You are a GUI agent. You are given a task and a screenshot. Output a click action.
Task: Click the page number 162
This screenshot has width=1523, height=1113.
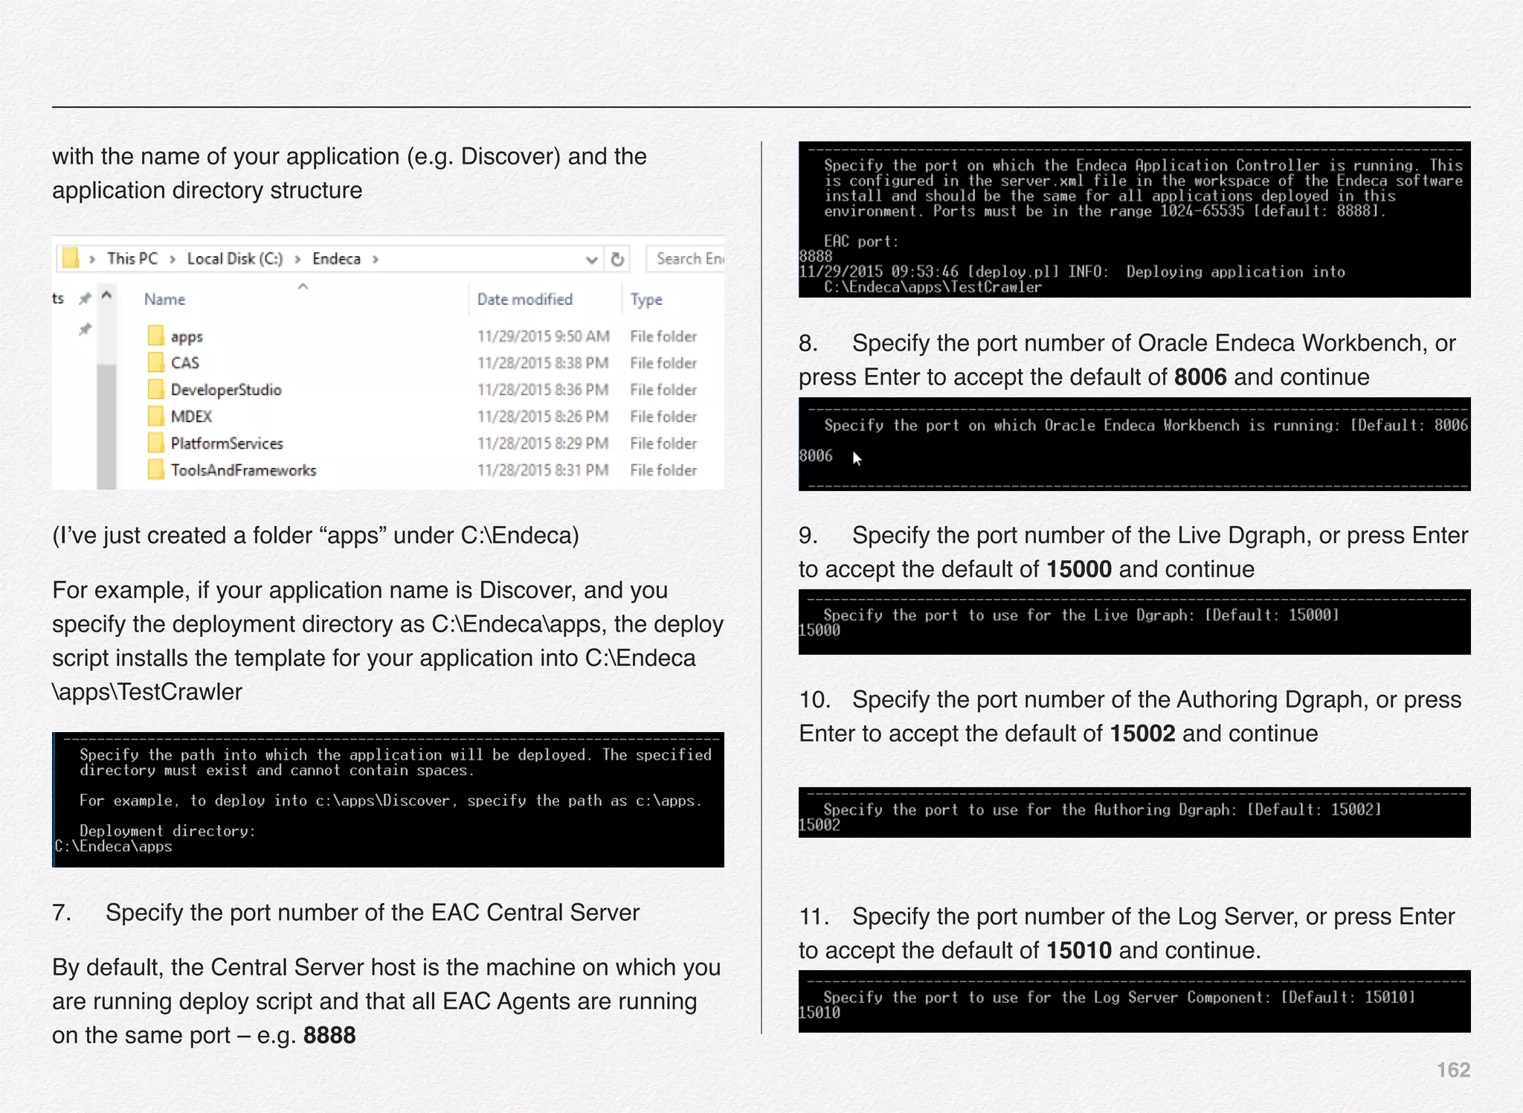point(1453,1070)
